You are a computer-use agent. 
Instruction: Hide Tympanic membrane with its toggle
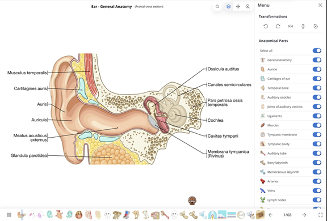317,135
